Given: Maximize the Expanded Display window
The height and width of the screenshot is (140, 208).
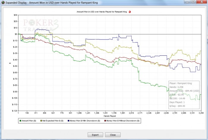Looking at the screenshot, I should pyautogui.click(x=193, y=2).
